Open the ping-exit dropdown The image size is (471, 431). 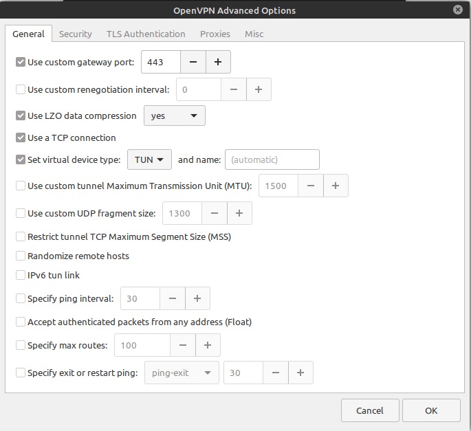point(182,373)
